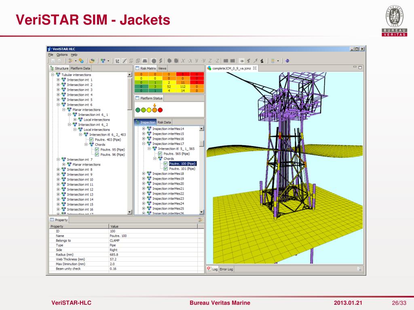Click the Property panel toolbar icon
This screenshot has height=310, width=414.
[x=200, y=220]
